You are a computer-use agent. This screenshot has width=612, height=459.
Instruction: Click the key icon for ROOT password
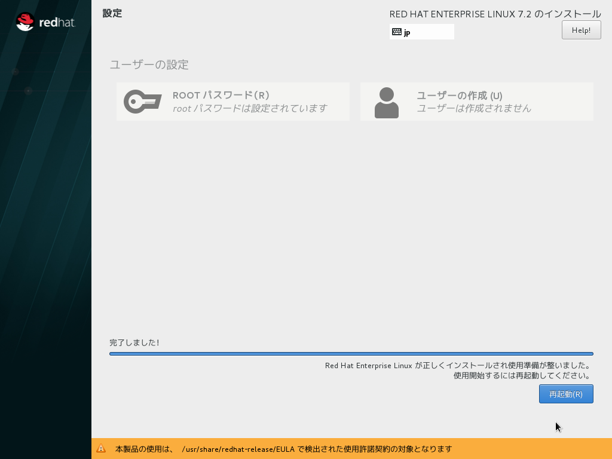pyautogui.click(x=142, y=102)
